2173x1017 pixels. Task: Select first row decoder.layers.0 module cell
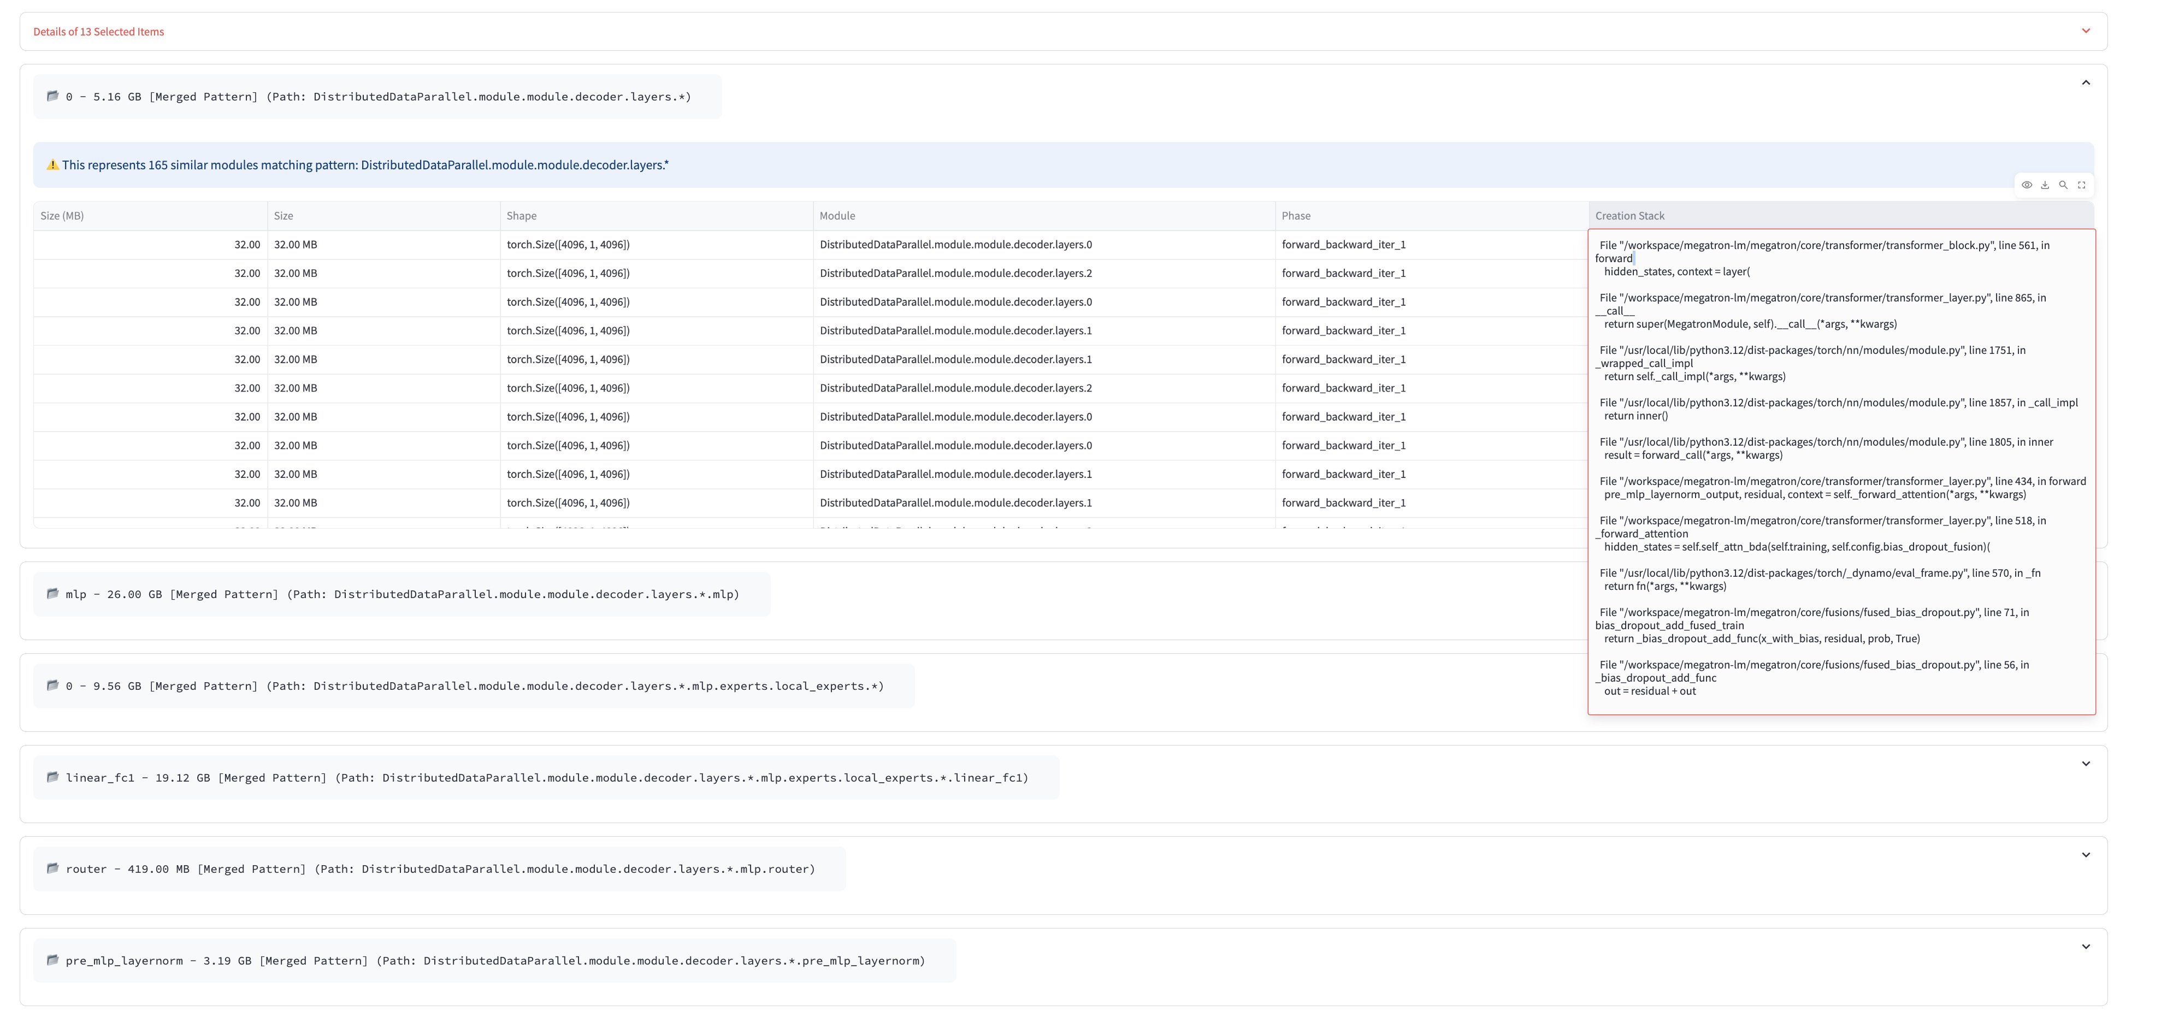pyautogui.click(x=955, y=245)
